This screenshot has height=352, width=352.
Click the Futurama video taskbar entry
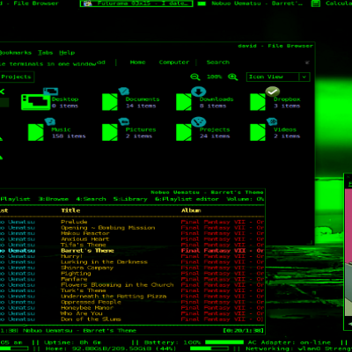136,4
